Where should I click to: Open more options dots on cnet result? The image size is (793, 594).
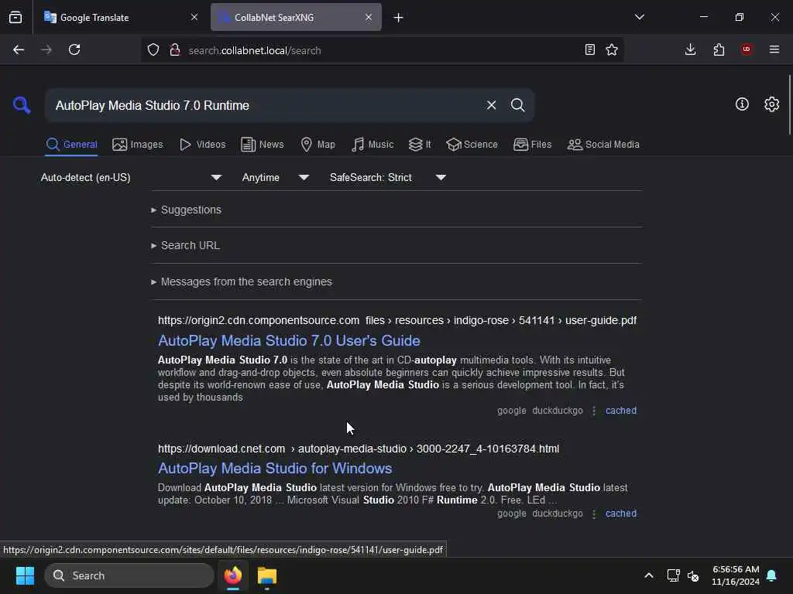(594, 514)
